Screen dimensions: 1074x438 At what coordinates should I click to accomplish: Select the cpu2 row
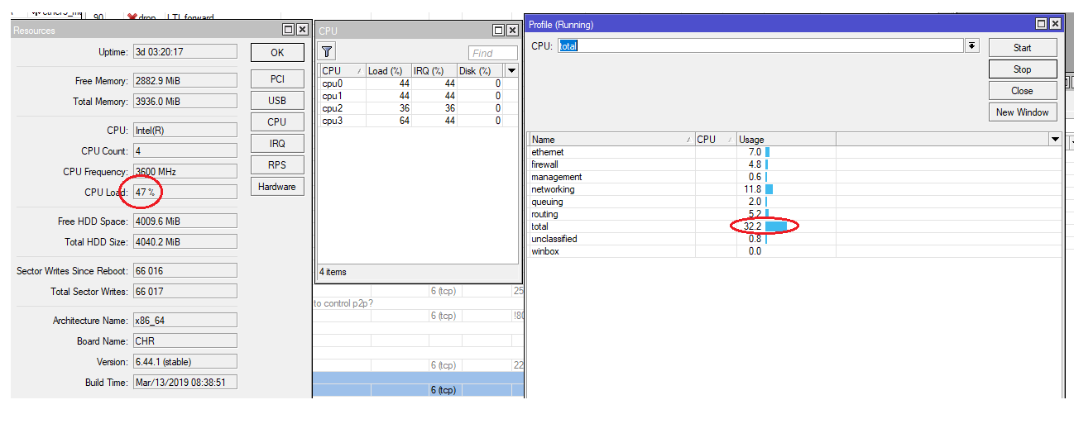pos(419,108)
